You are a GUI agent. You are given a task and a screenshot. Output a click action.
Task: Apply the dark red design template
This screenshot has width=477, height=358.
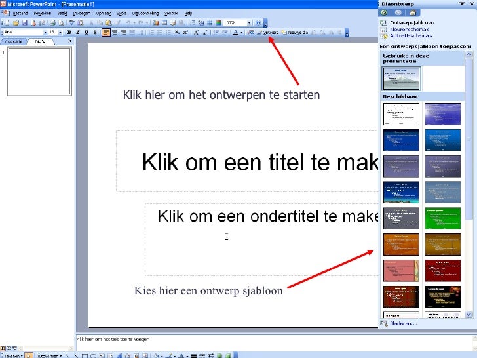point(443,271)
